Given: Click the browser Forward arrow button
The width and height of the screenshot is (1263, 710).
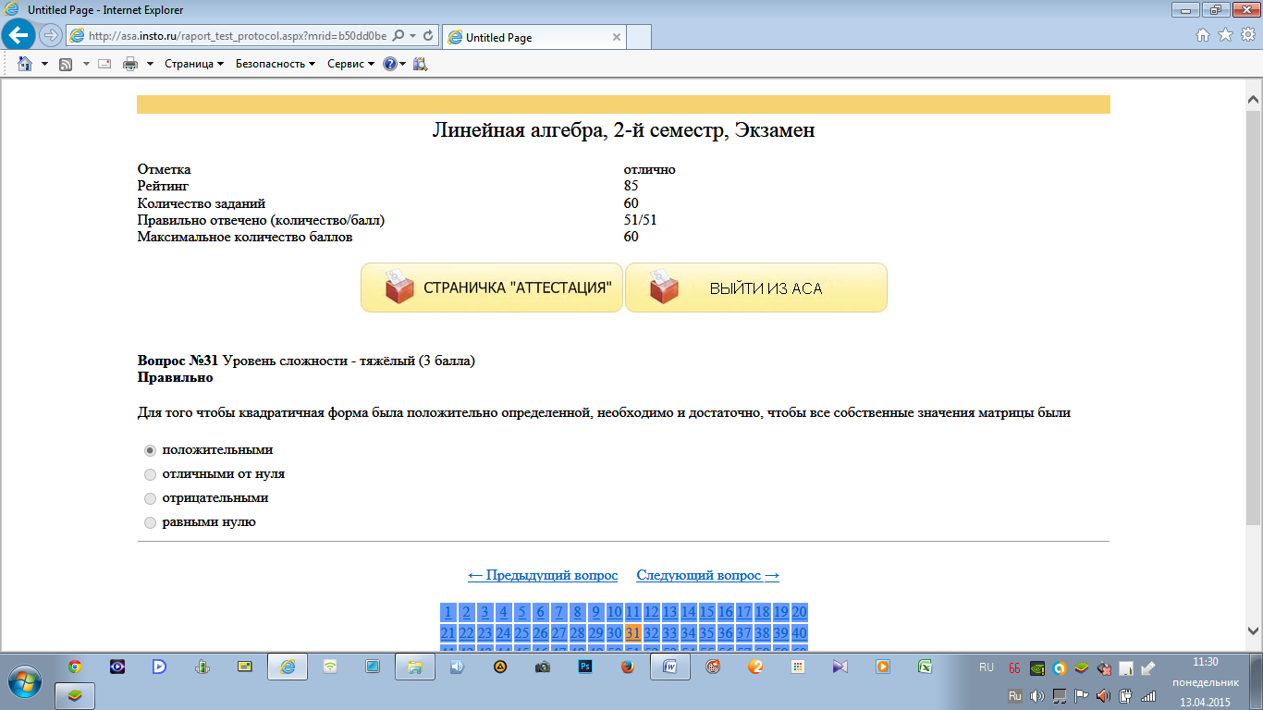Looking at the screenshot, I should click(x=51, y=35).
